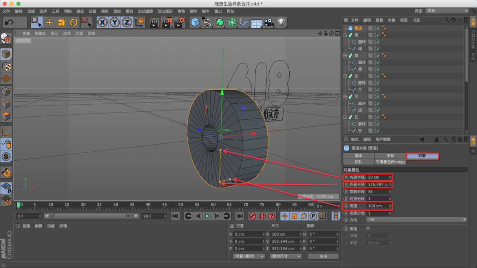Open the generators subdivision icon

(220, 22)
